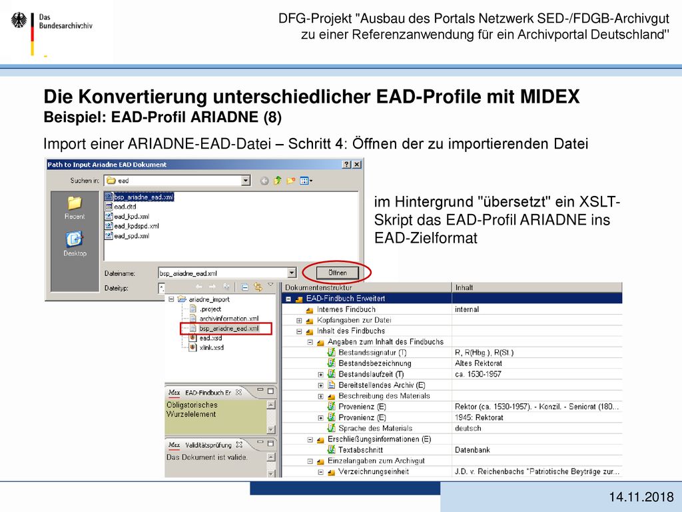
Task: Open the 'Suchen in' folder dropdown
Action: point(246,180)
